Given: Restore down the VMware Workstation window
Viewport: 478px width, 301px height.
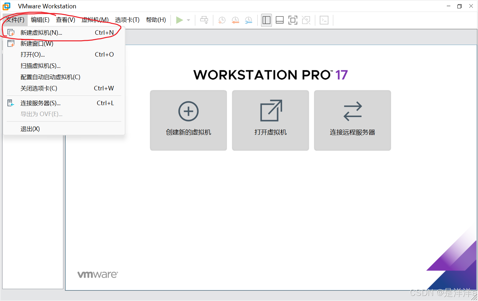Looking at the screenshot, I should click(x=459, y=6).
